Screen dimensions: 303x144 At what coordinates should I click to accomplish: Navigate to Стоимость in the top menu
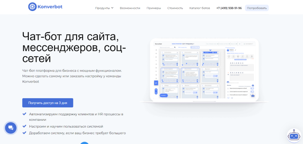point(175,8)
